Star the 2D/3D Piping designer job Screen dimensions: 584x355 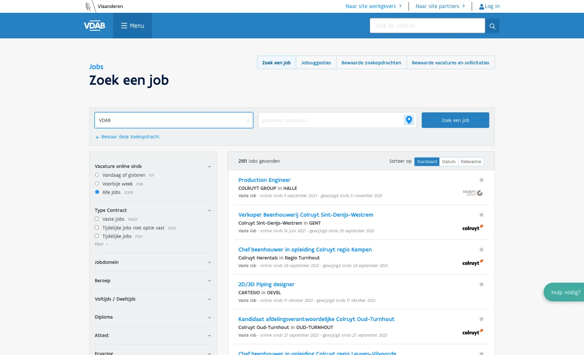(481, 284)
